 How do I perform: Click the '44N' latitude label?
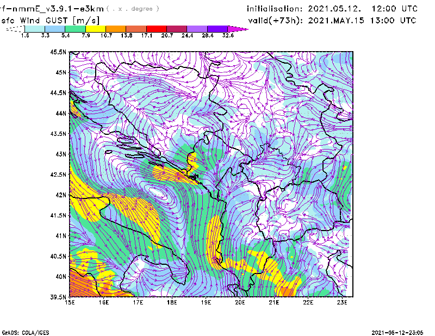point(61,113)
